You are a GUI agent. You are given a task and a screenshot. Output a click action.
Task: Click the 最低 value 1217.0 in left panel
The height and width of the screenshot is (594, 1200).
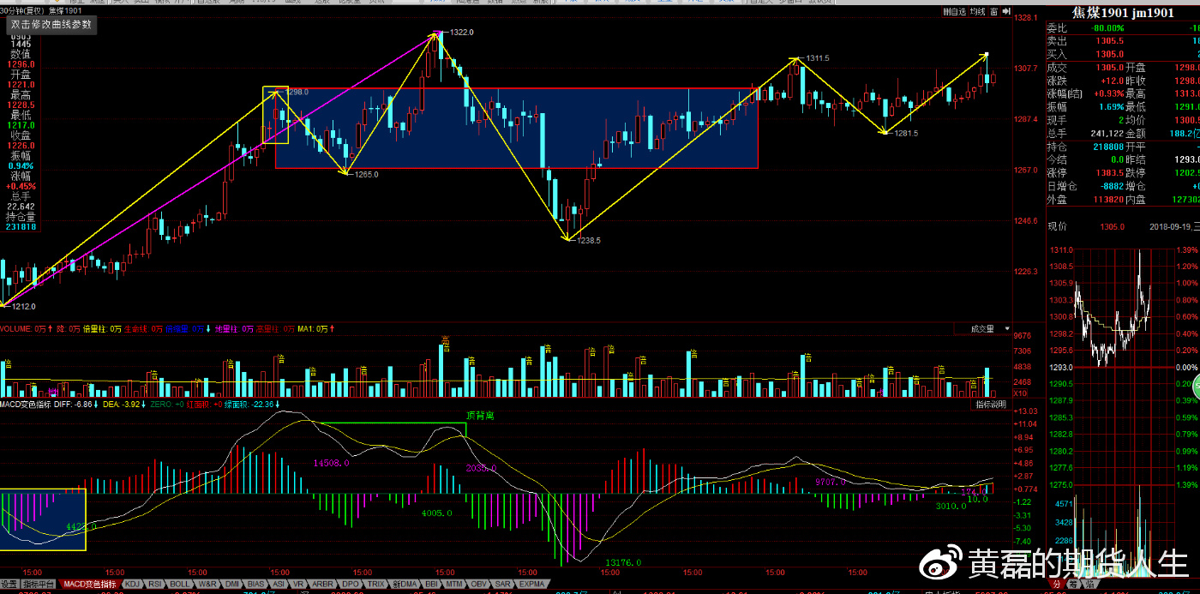tap(22, 125)
